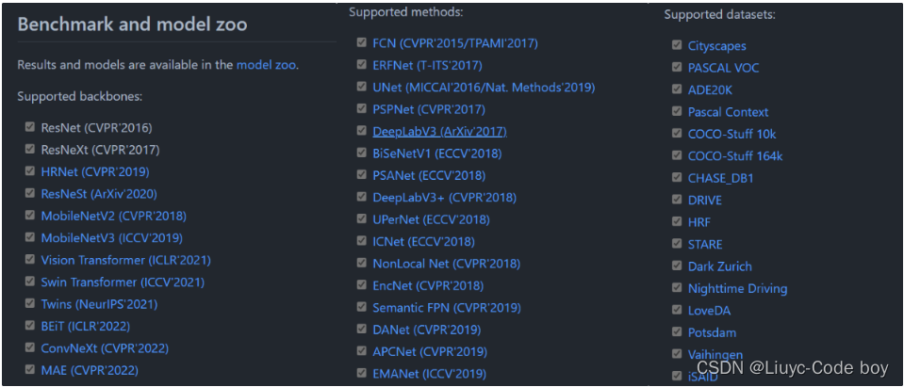The width and height of the screenshot is (904, 387).
Task: Open the PSPNet (CVPR'2017) link
Action: pos(429,109)
